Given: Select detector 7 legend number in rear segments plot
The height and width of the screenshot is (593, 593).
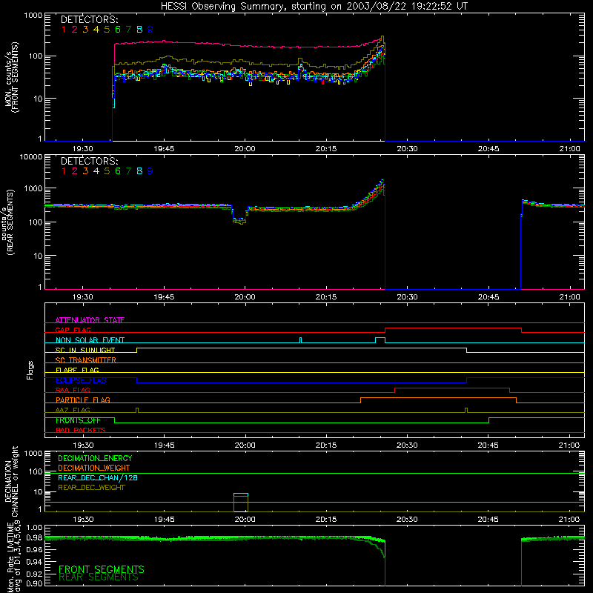Looking at the screenshot, I should [x=128, y=171].
